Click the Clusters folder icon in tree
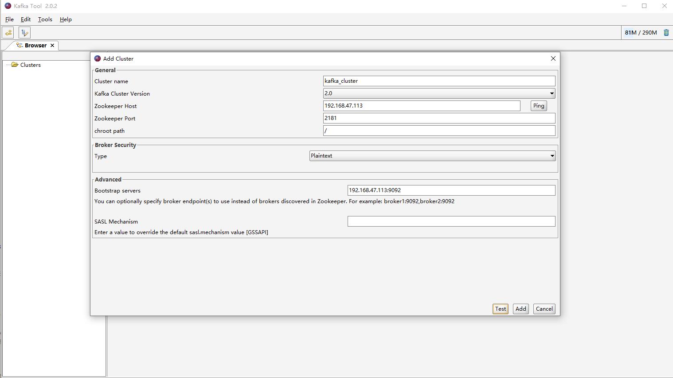Viewport: 673px width, 378px height. point(15,65)
